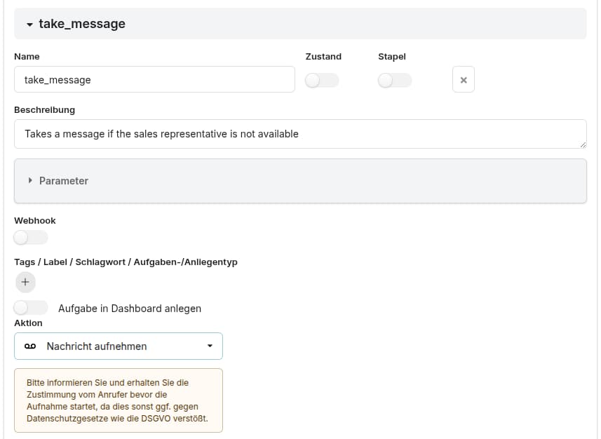Add a tag with the plus icon
The width and height of the screenshot is (601, 439).
[25, 282]
